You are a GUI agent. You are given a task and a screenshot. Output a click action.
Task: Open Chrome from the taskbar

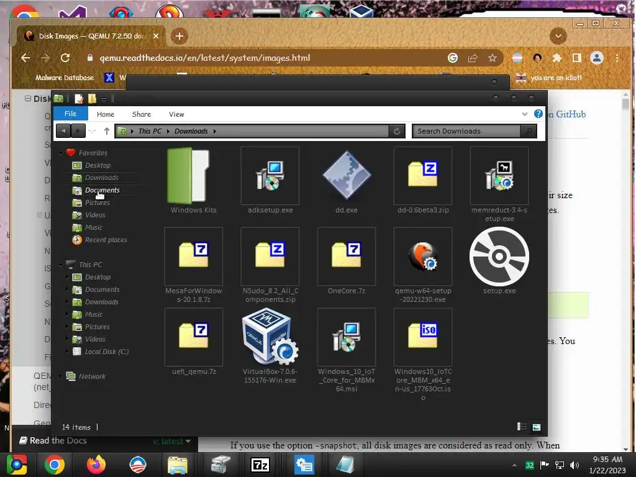(55, 465)
